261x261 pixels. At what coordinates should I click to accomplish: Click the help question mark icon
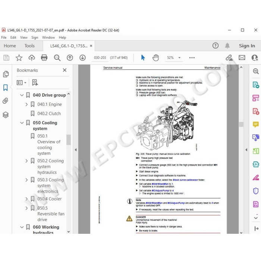pyautogui.click(x=216, y=45)
